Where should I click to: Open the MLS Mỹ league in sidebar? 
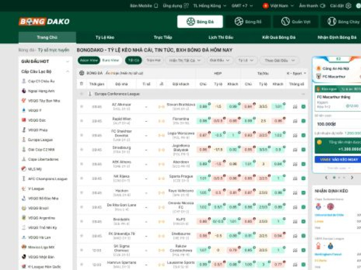click(x=35, y=169)
